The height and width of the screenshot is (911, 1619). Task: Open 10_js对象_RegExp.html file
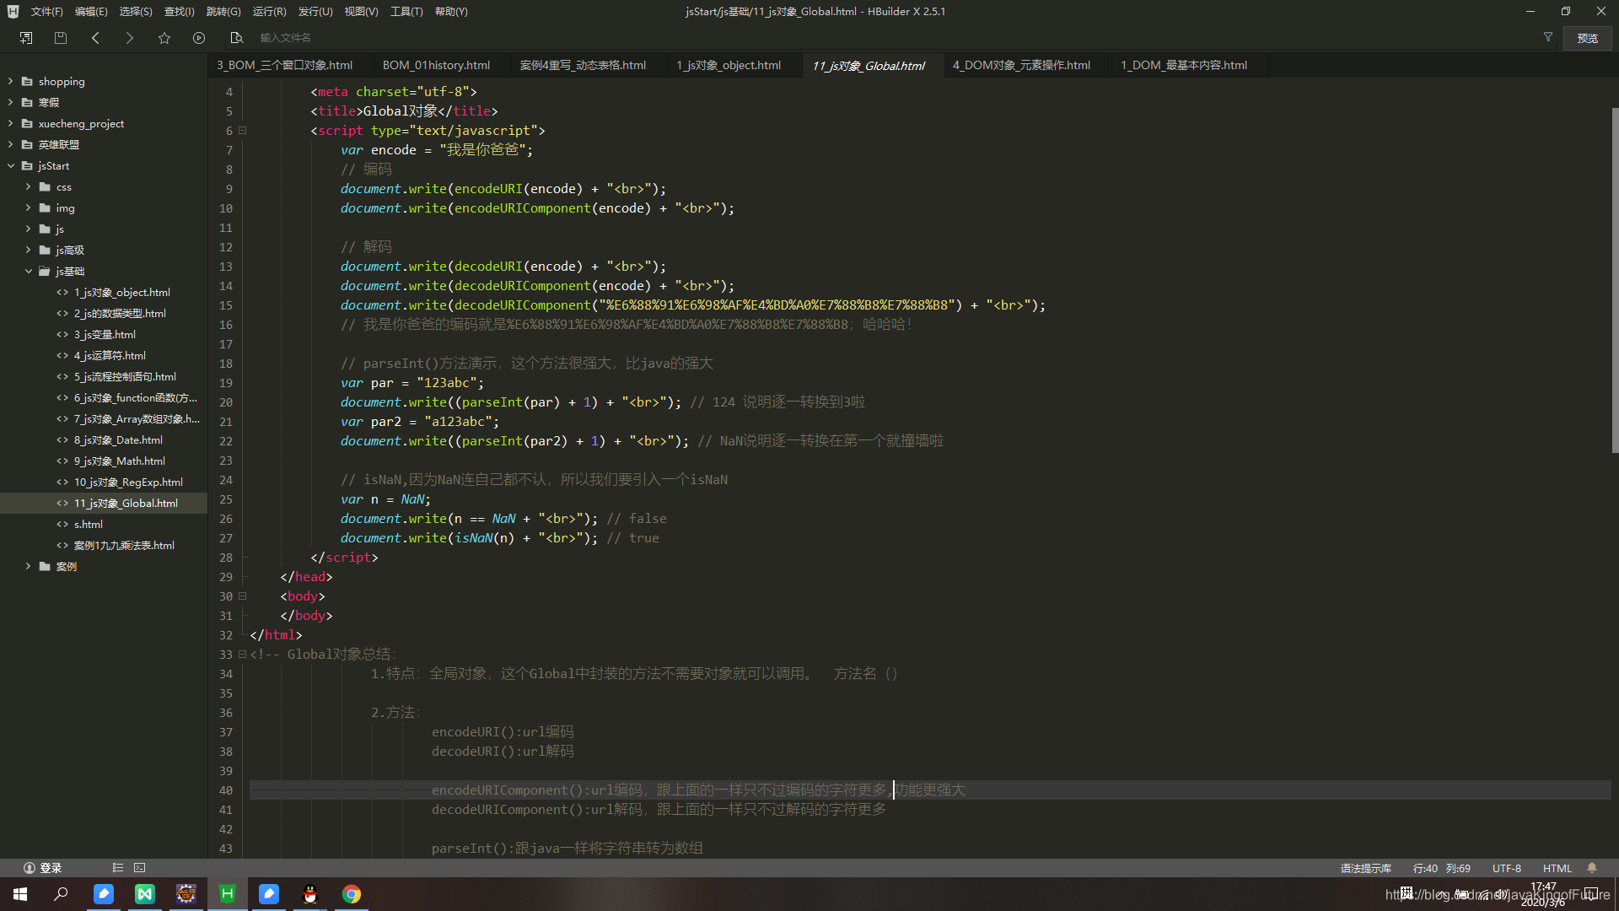(128, 482)
